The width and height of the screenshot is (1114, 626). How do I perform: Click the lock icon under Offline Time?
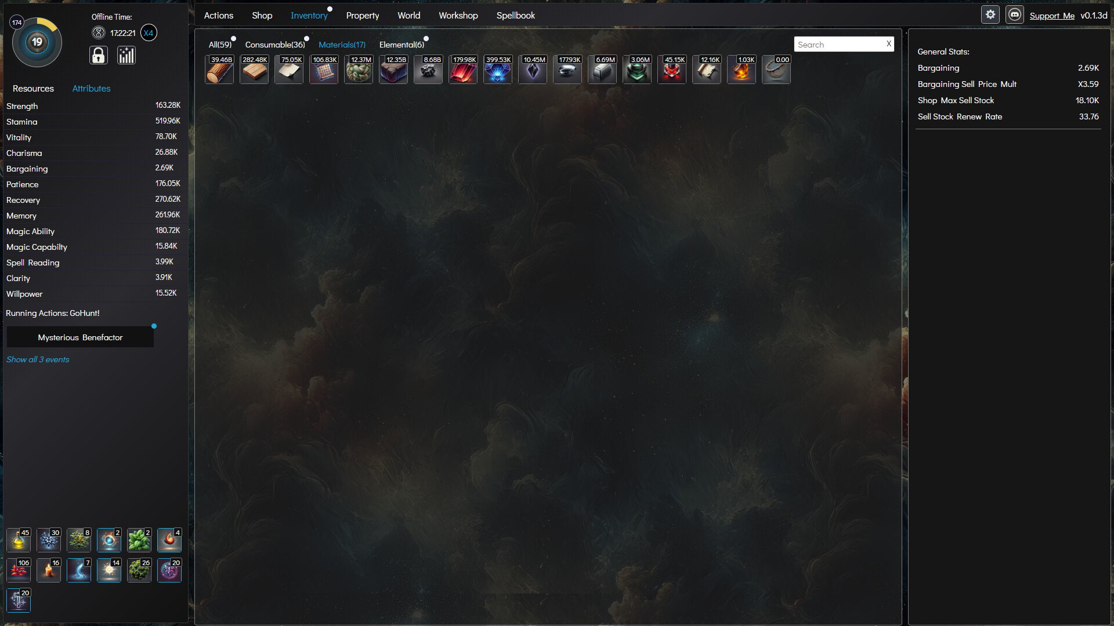point(98,55)
